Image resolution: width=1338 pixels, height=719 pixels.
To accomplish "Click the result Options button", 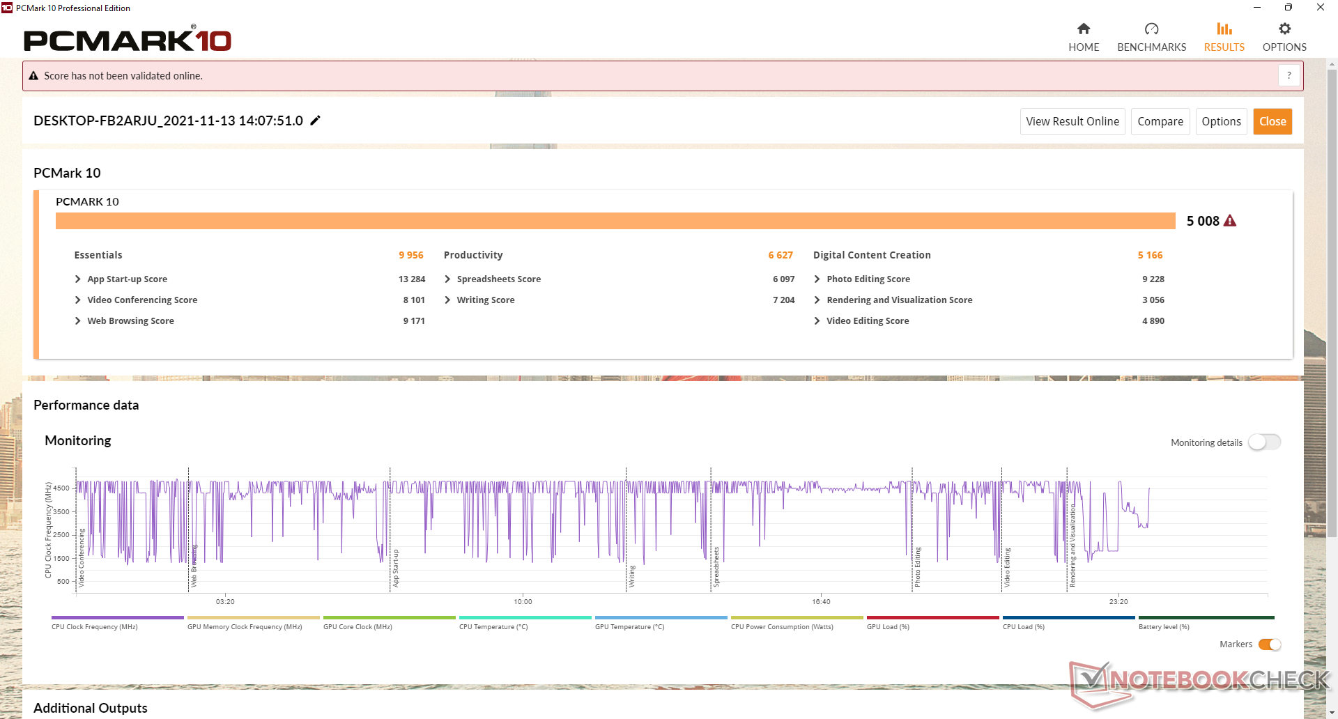I will point(1221,121).
